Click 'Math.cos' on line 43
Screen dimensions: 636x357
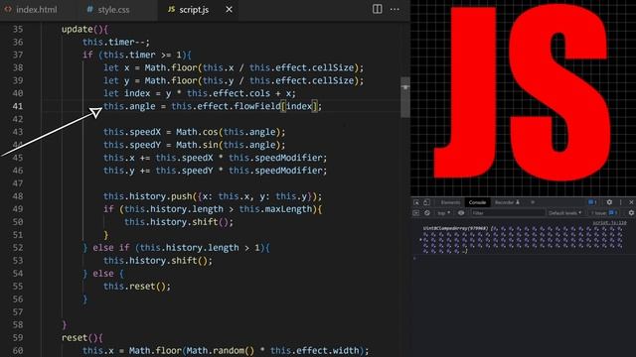tap(197, 132)
